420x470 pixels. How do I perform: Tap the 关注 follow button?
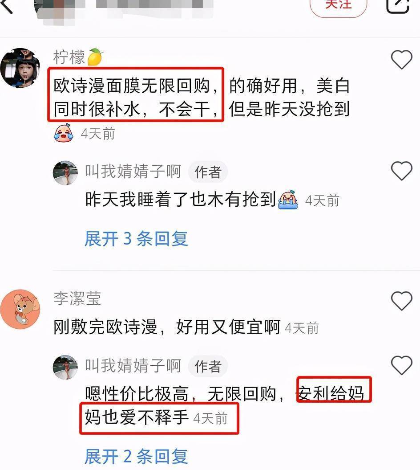[338, 6]
